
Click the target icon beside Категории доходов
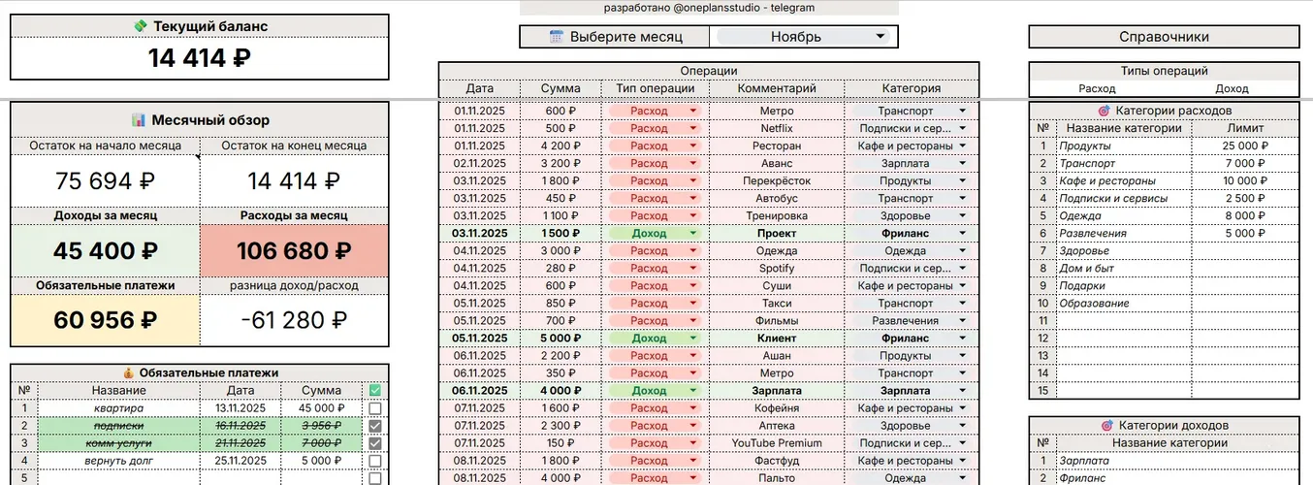tap(1106, 426)
